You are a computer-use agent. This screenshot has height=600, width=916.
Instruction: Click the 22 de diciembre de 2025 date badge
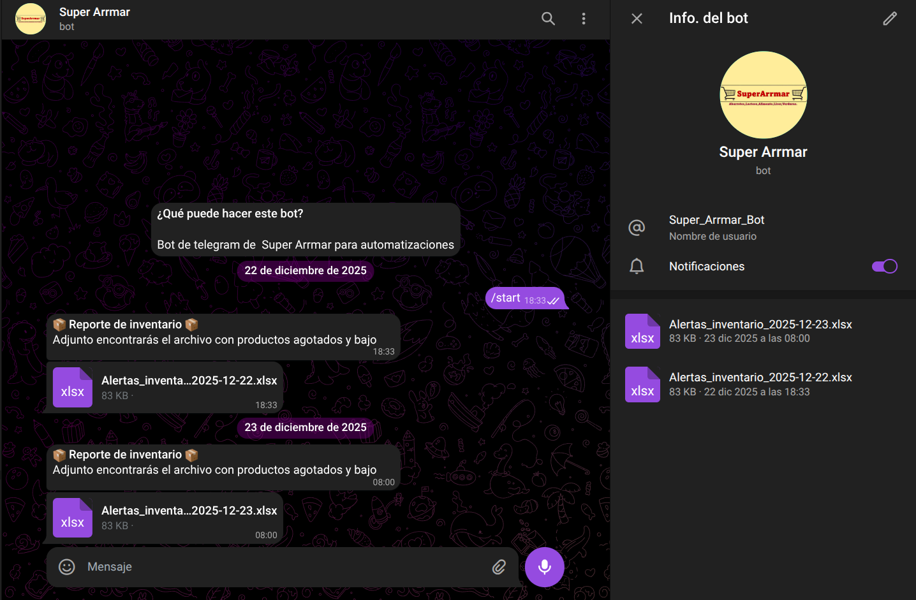tap(306, 270)
